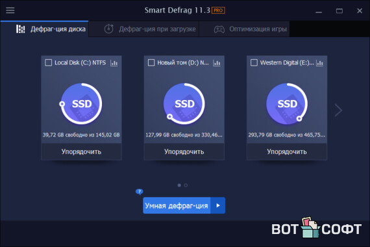Show next disks with right chevron arrow

(338, 110)
